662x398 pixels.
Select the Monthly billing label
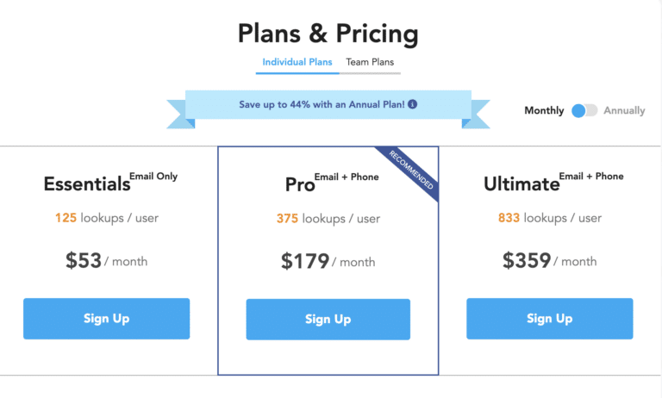point(544,111)
